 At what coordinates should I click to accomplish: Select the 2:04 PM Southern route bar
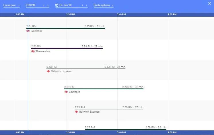pos(66,28)
